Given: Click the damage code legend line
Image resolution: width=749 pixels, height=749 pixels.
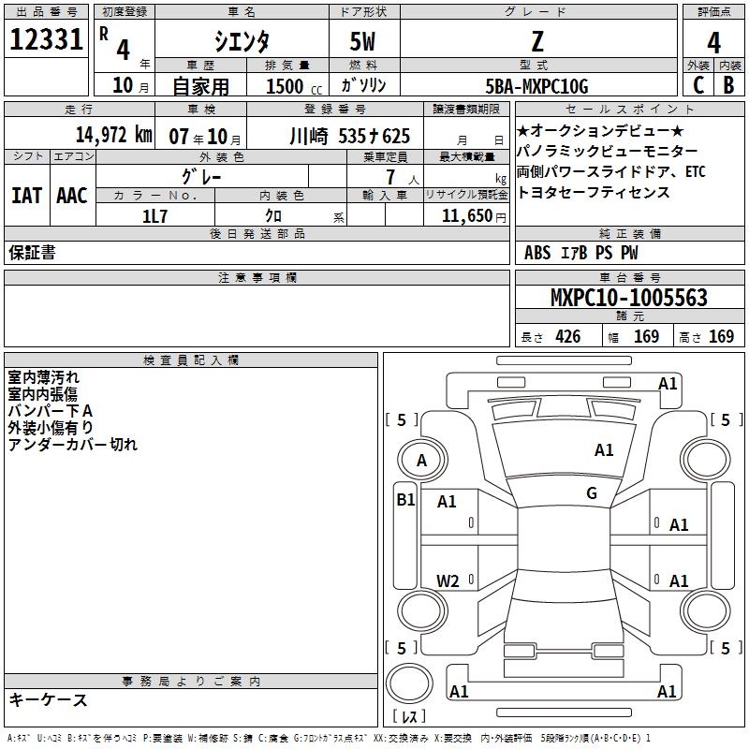Looking at the screenshot, I should [x=329, y=738].
